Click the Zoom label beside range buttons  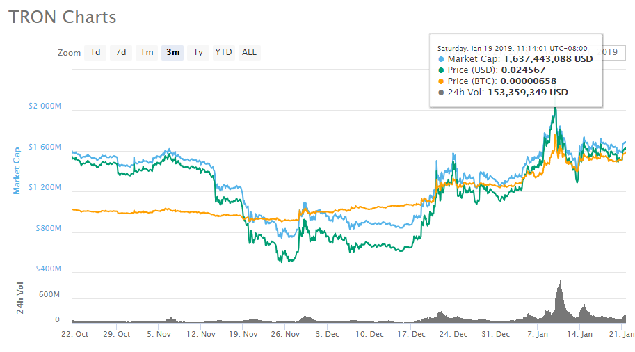[x=70, y=53]
